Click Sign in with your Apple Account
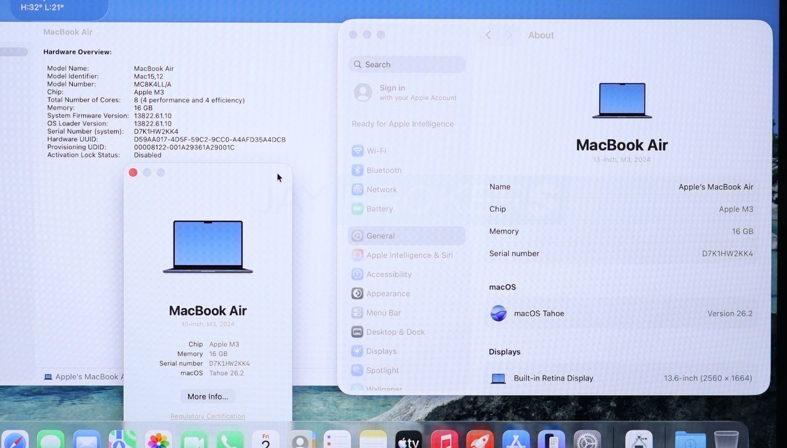787x448 pixels. click(406, 92)
